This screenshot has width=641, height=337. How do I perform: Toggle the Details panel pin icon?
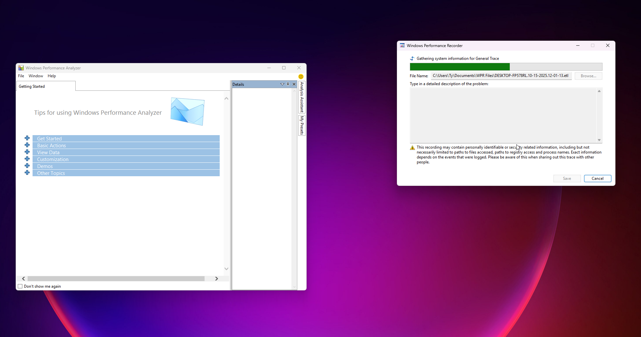click(288, 84)
